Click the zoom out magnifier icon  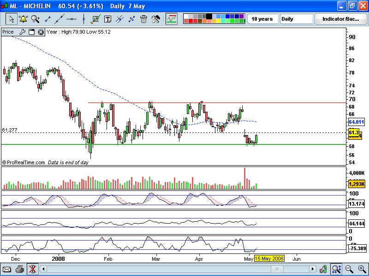349,269
